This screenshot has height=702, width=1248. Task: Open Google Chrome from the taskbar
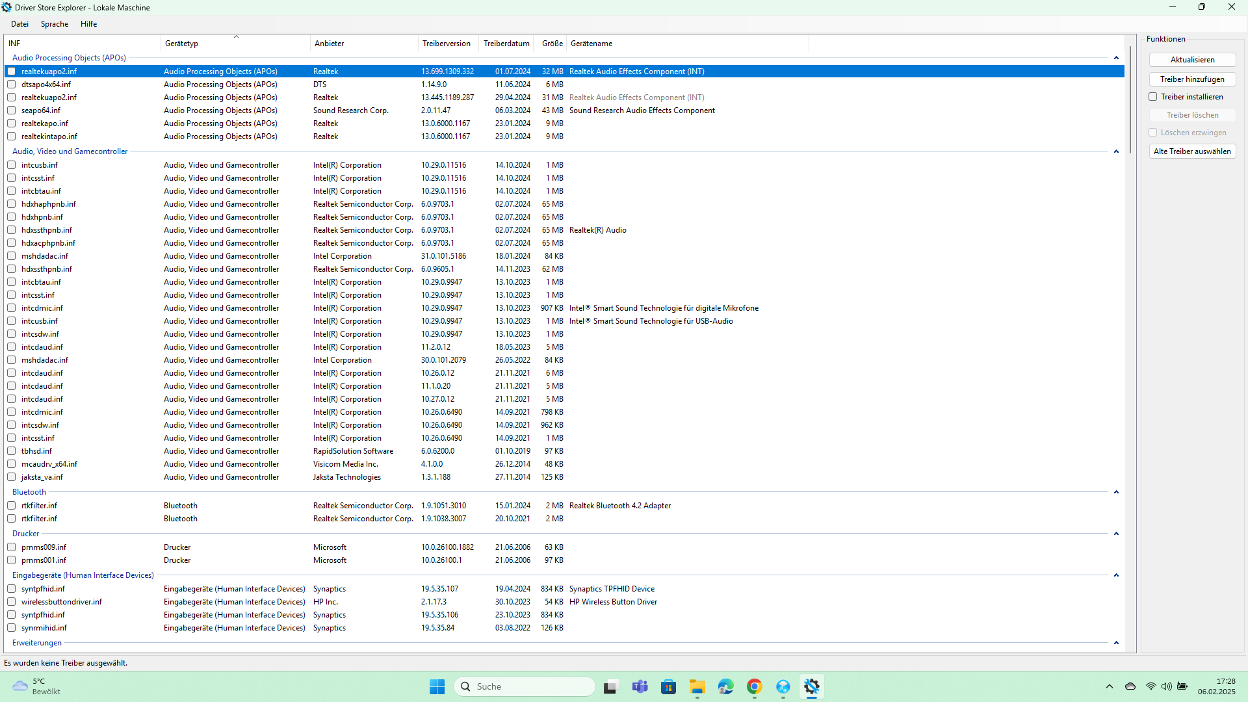point(755,686)
